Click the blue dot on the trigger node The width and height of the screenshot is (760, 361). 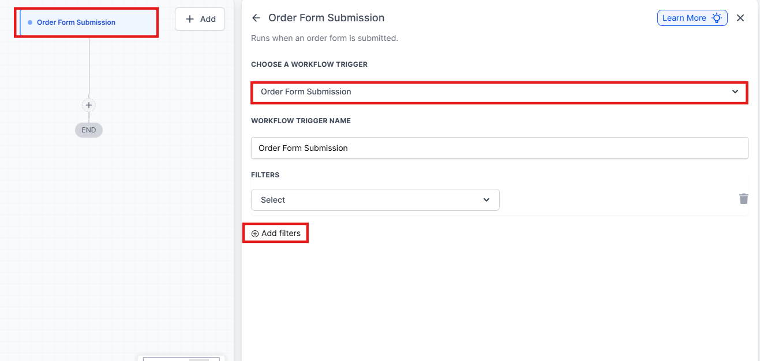point(30,22)
